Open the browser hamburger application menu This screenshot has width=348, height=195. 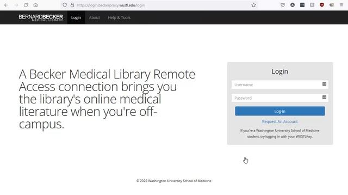[x=341, y=5]
